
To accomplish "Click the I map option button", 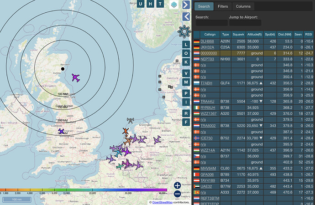I will point(186,102).
